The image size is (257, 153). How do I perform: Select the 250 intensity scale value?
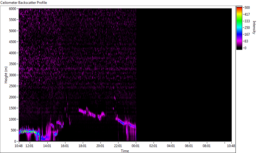click(x=247, y=27)
